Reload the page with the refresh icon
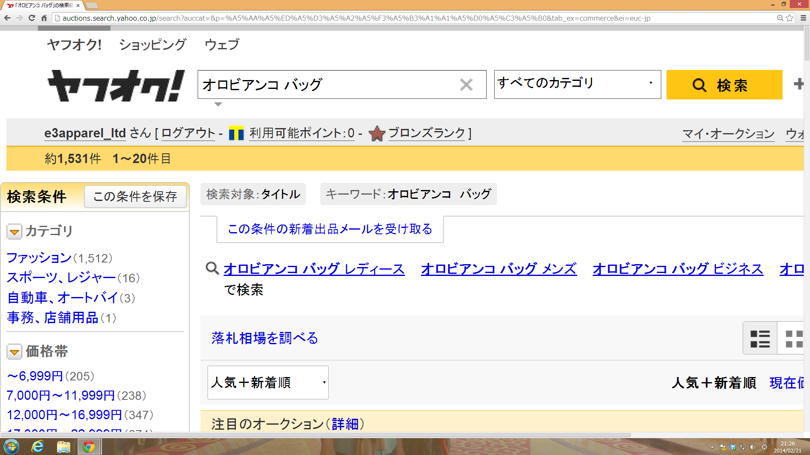 (x=32, y=18)
